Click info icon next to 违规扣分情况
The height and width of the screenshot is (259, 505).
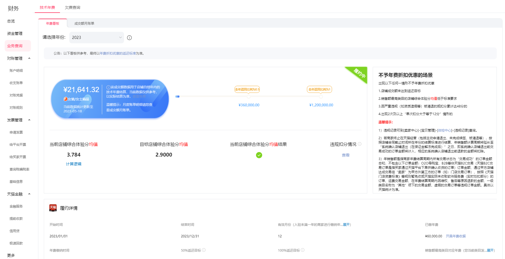point(360,144)
